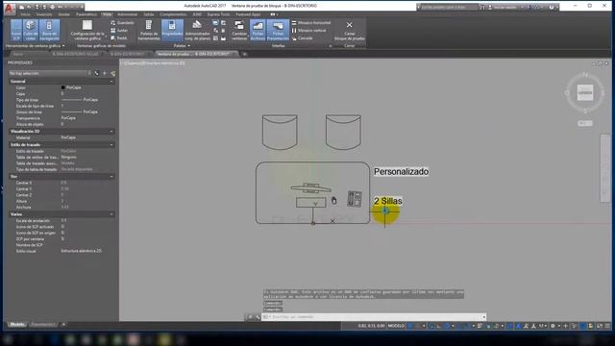615x346 pixels.
Task: Click the Save icon in quick access toolbar
Action: tap(37, 7)
